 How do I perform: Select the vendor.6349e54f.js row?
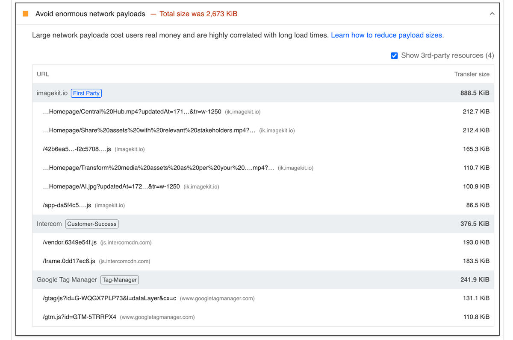(70, 242)
